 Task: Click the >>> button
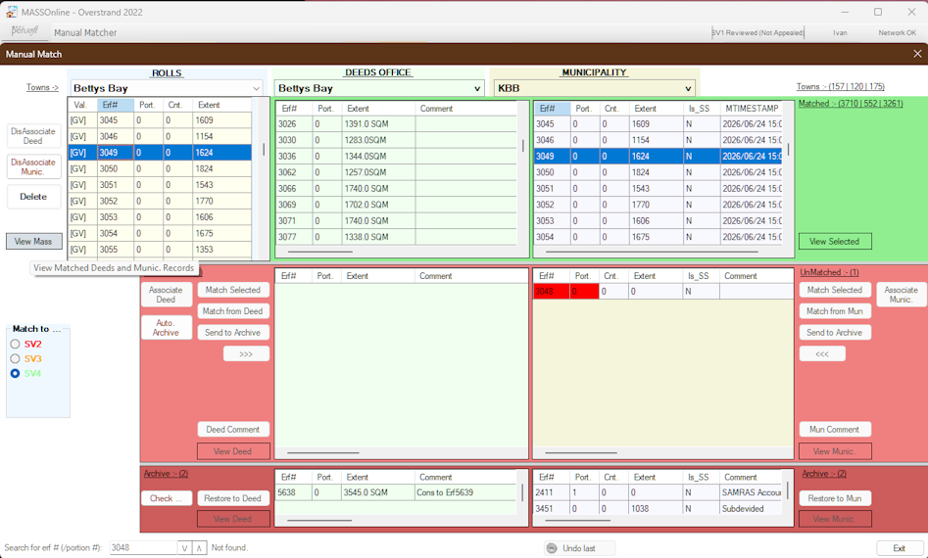(246, 353)
